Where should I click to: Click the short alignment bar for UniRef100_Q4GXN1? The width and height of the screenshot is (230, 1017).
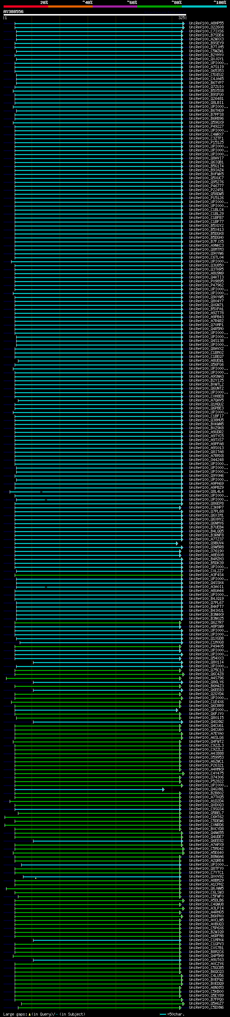89,790
